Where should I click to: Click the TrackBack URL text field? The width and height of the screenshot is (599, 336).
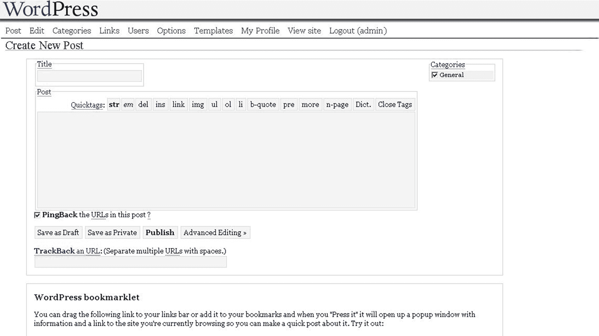(x=130, y=262)
